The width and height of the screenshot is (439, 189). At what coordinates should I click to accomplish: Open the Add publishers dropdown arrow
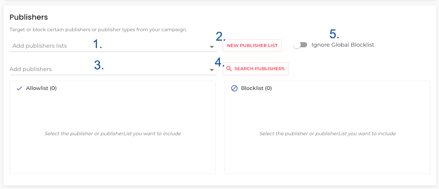pyautogui.click(x=212, y=70)
